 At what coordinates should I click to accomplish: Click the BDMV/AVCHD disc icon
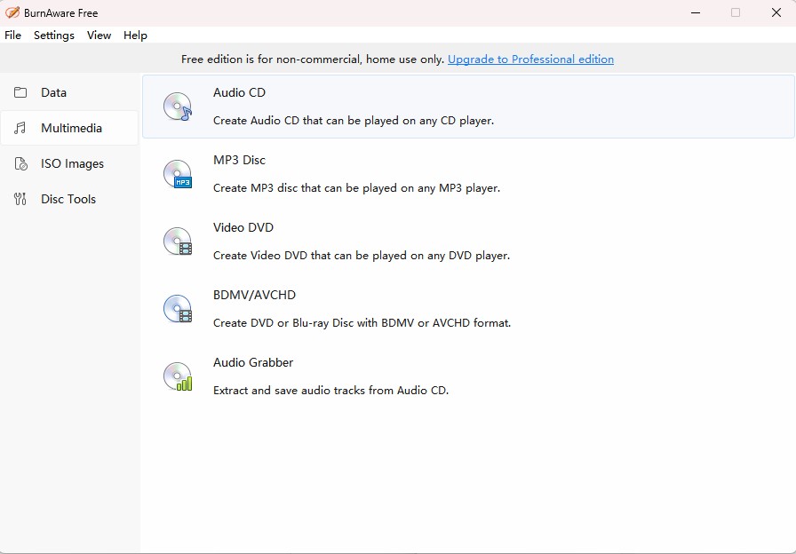click(178, 309)
